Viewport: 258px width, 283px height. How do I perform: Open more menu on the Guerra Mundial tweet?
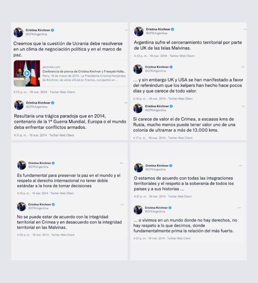(126, 103)
